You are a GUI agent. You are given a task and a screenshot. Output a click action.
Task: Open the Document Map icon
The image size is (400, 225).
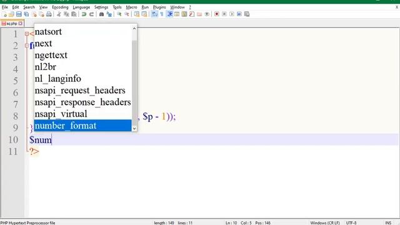[x=184, y=14]
